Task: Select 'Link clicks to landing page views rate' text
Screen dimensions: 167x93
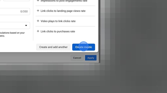Action: pyautogui.click(x=63, y=11)
